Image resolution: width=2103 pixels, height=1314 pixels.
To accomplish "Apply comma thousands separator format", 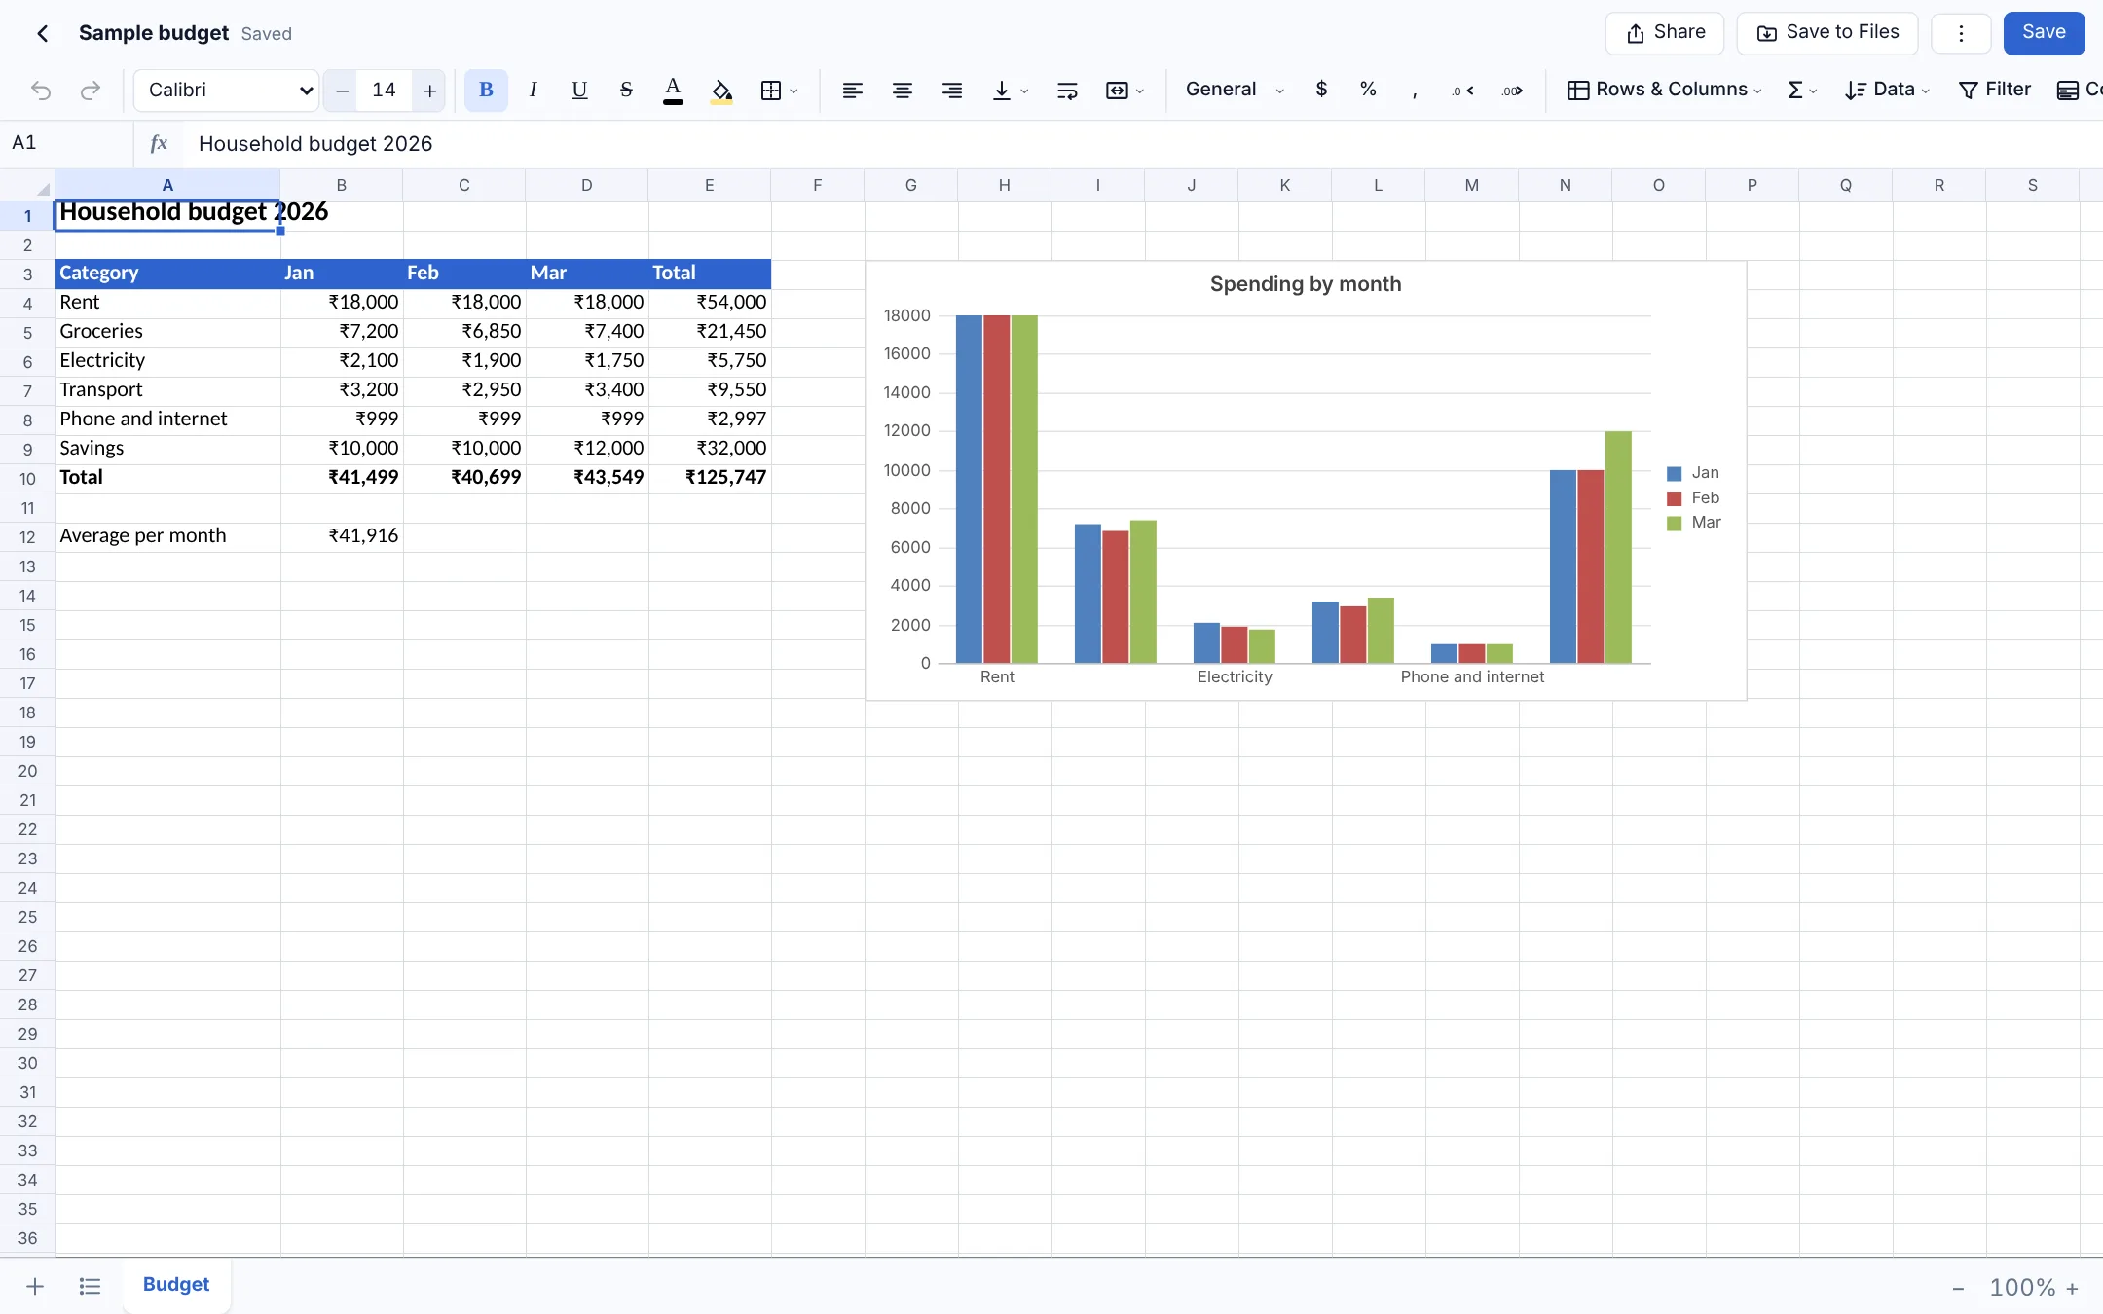I will (1415, 91).
